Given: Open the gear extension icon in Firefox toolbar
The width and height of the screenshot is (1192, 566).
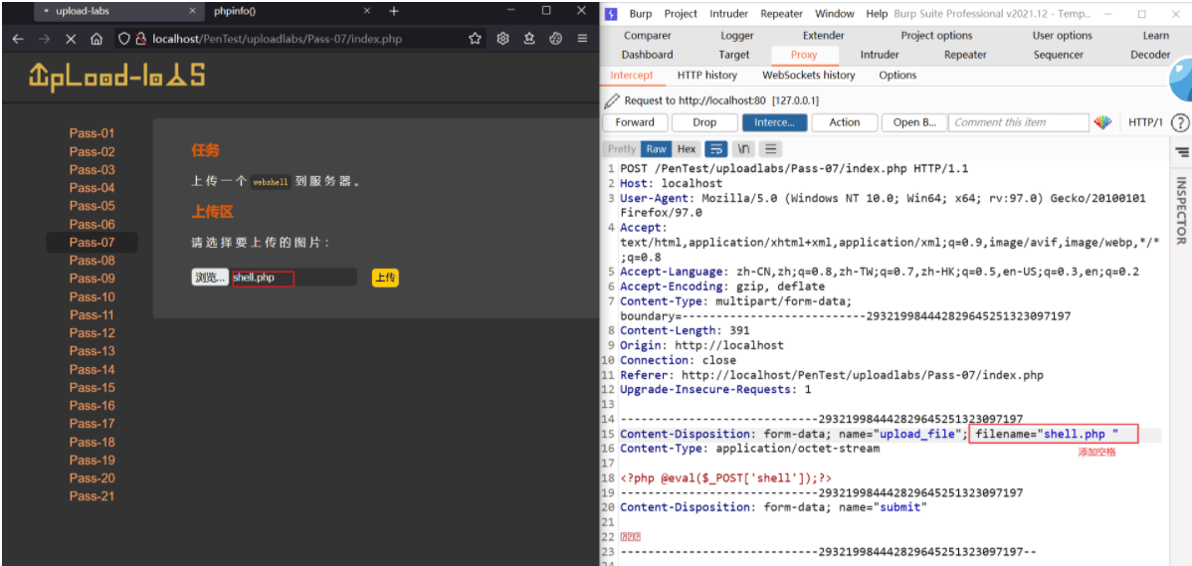Looking at the screenshot, I should (x=502, y=39).
